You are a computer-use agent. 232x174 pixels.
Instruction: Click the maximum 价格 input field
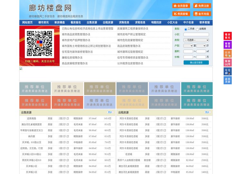(201, 57)
